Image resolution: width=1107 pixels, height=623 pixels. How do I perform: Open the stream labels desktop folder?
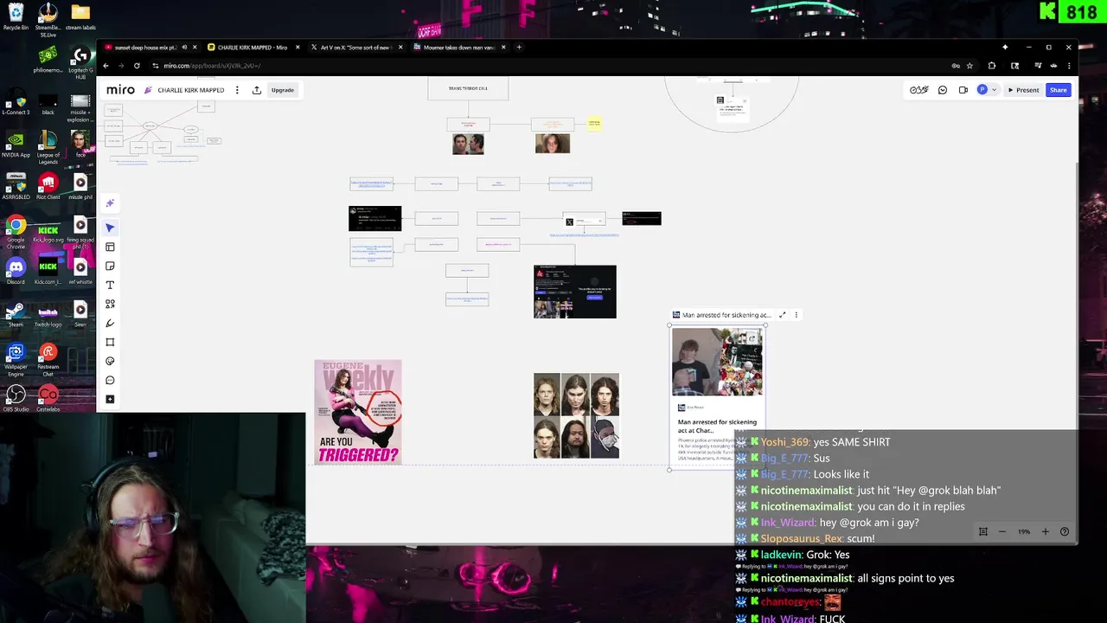pos(80,16)
